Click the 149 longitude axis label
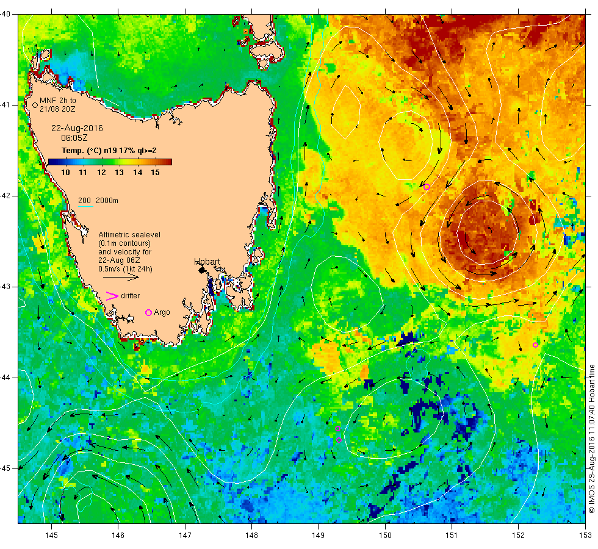 [x=319, y=536]
